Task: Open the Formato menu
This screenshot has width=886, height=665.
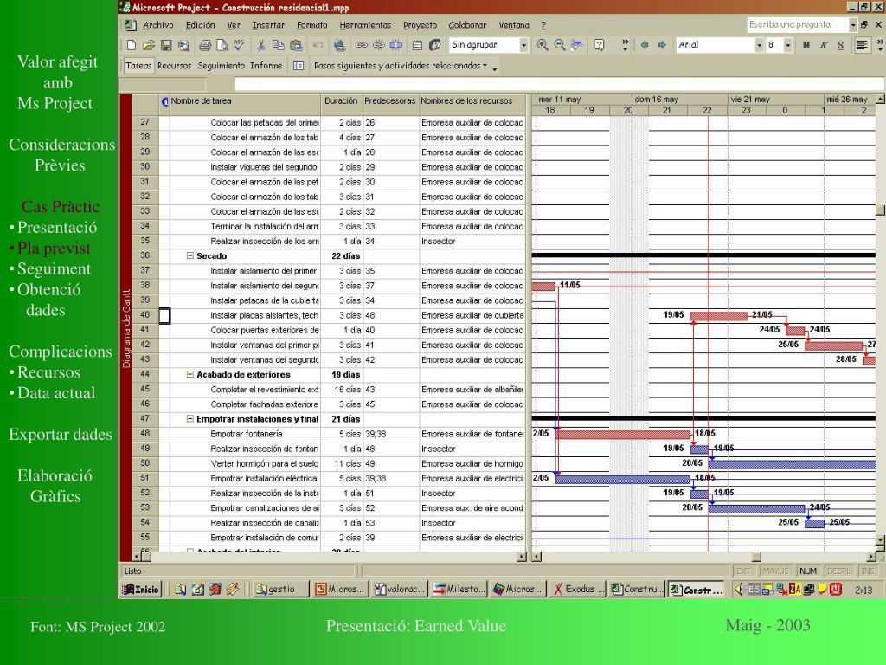Action: (311, 25)
